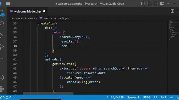
Task: Open the editor more actions menu
Action: pyautogui.click(x=178, y=11)
